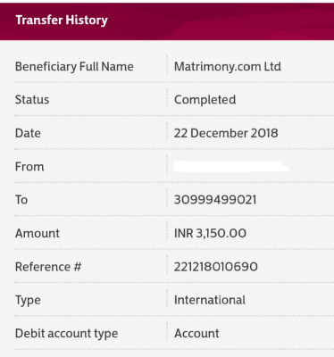
Task: Select the Matrimony.com Ltd beneficiary name
Action: 228,67
